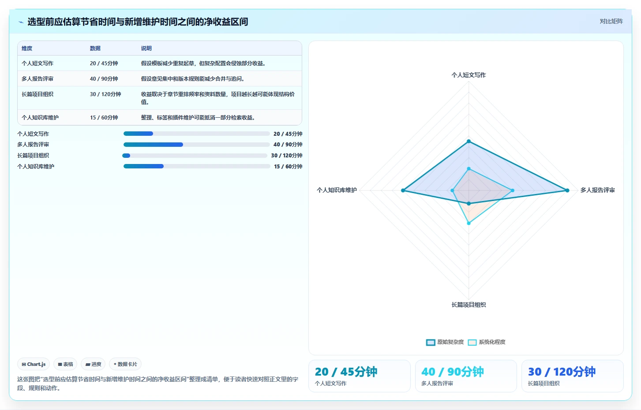Click the description starting 假设意见集中和版本规则

point(193,79)
